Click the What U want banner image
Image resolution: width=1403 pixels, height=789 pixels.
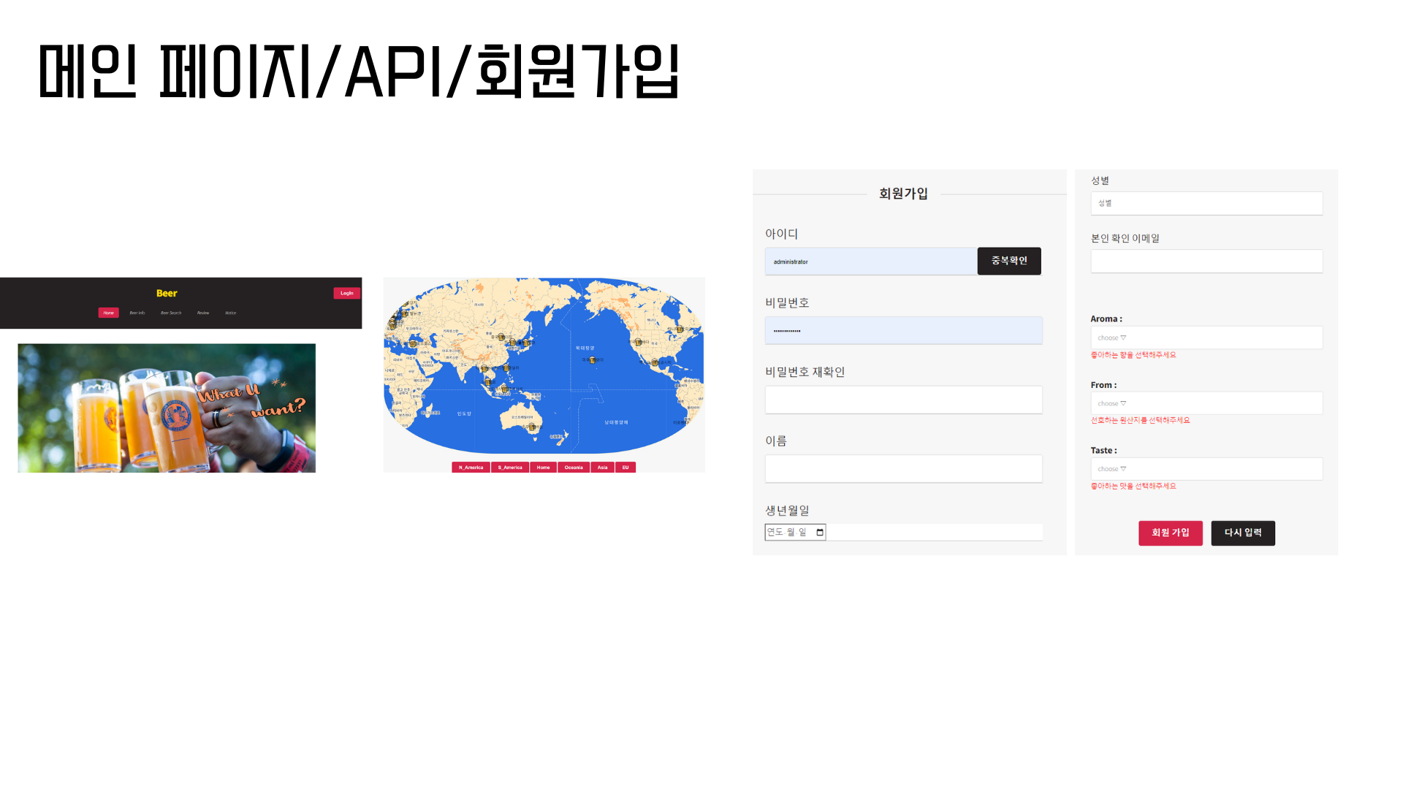(x=167, y=408)
